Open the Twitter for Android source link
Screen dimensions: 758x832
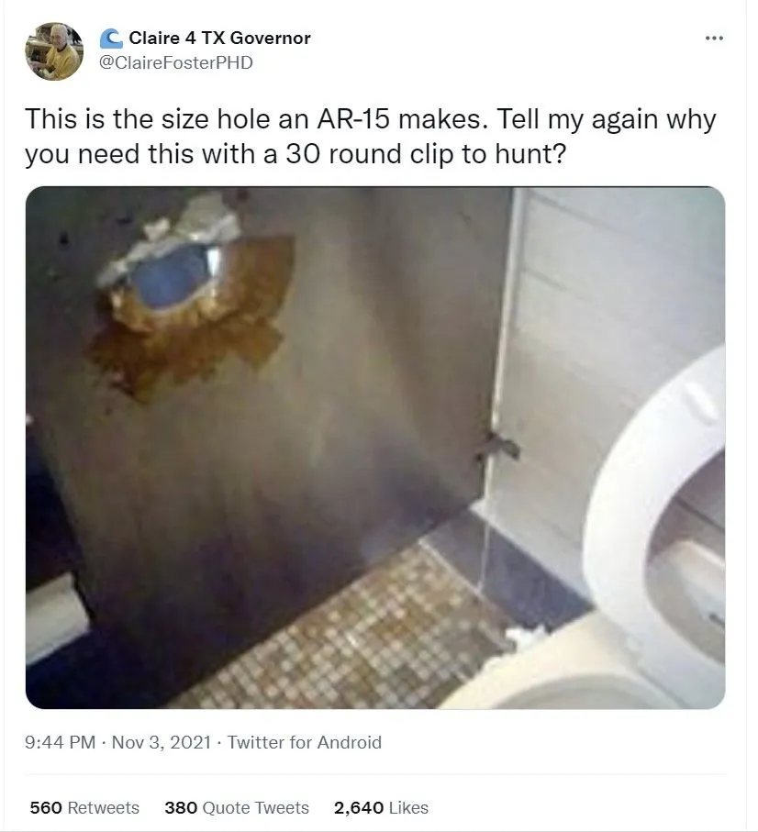point(305,742)
